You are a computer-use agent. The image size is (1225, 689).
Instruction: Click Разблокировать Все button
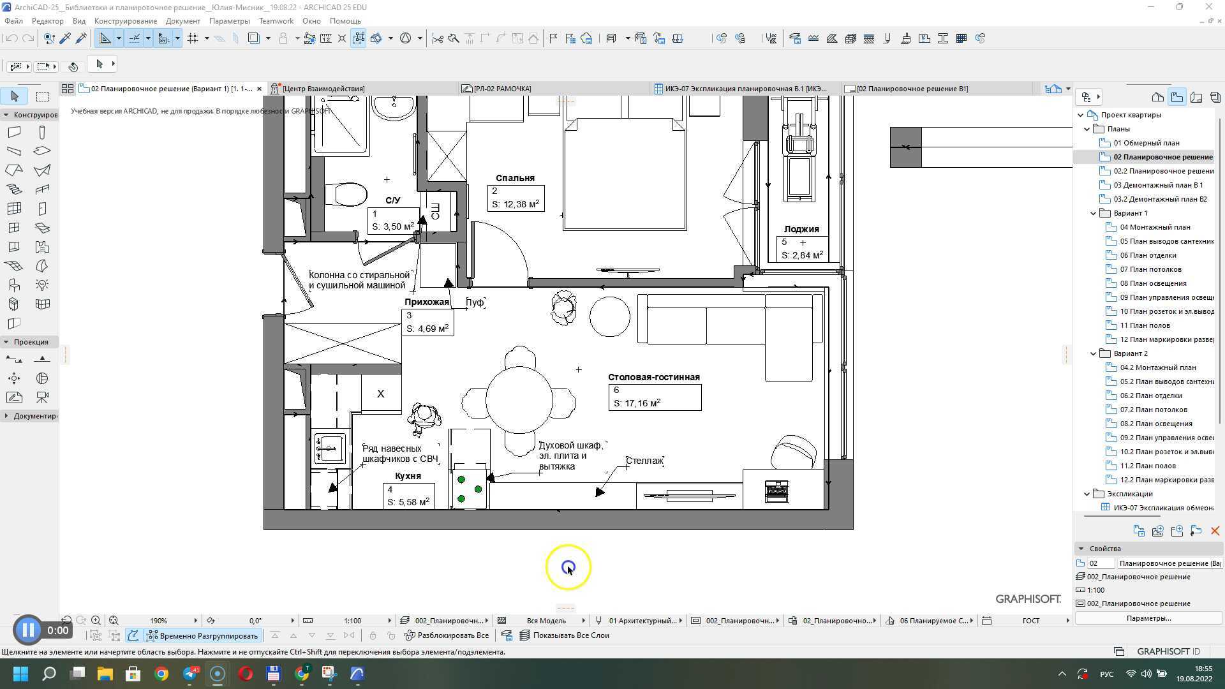click(447, 635)
